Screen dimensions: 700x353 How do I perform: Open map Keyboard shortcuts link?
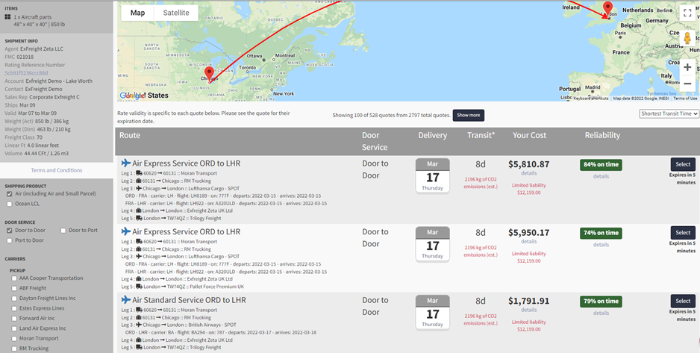coord(590,99)
